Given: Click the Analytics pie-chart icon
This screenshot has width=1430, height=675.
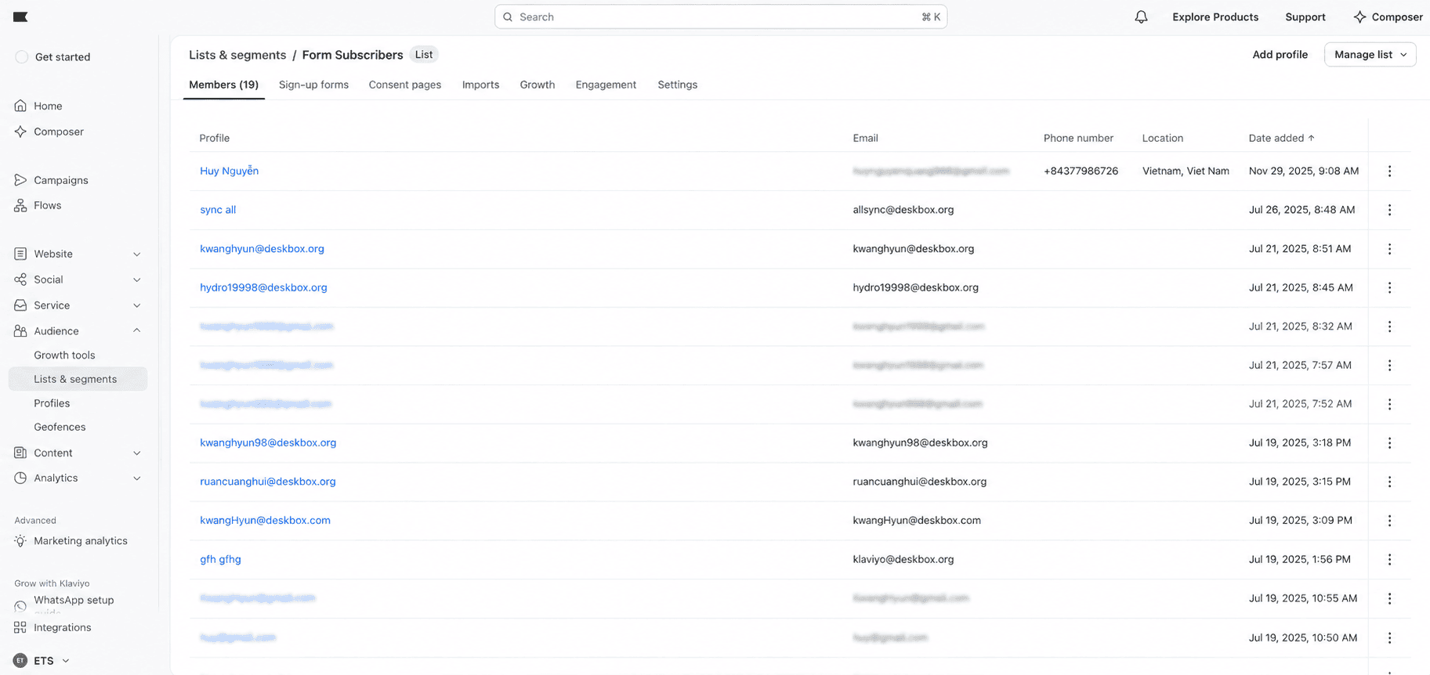Looking at the screenshot, I should [20, 478].
